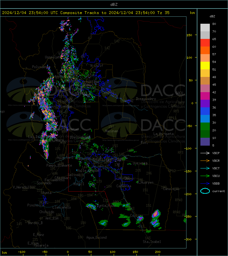Click the orange VBCR arrow icon in legend
Screen dimensions: 228x256
pyautogui.click(x=205, y=161)
